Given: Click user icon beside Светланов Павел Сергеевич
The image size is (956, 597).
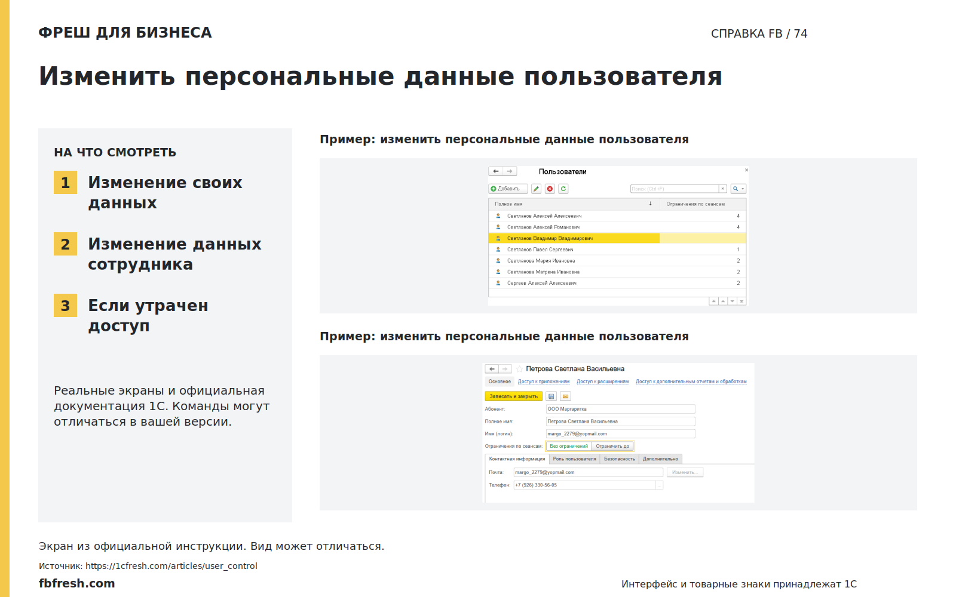Looking at the screenshot, I should 498,250.
